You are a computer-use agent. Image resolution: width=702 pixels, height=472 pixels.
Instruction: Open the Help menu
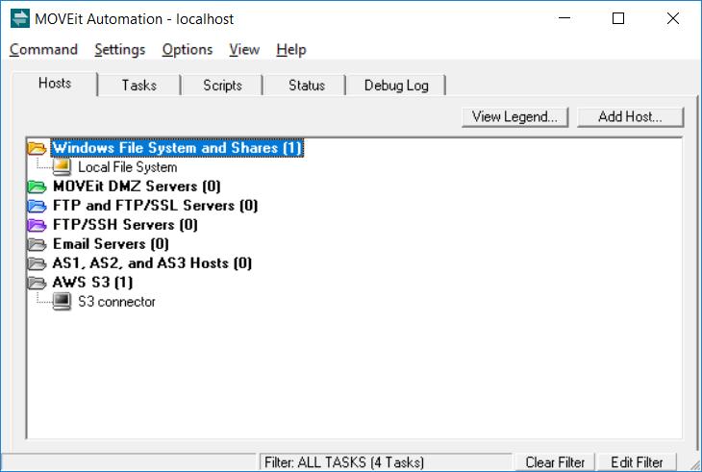[291, 49]
